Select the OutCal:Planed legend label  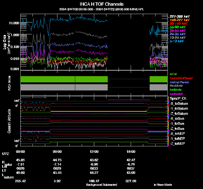179,82
